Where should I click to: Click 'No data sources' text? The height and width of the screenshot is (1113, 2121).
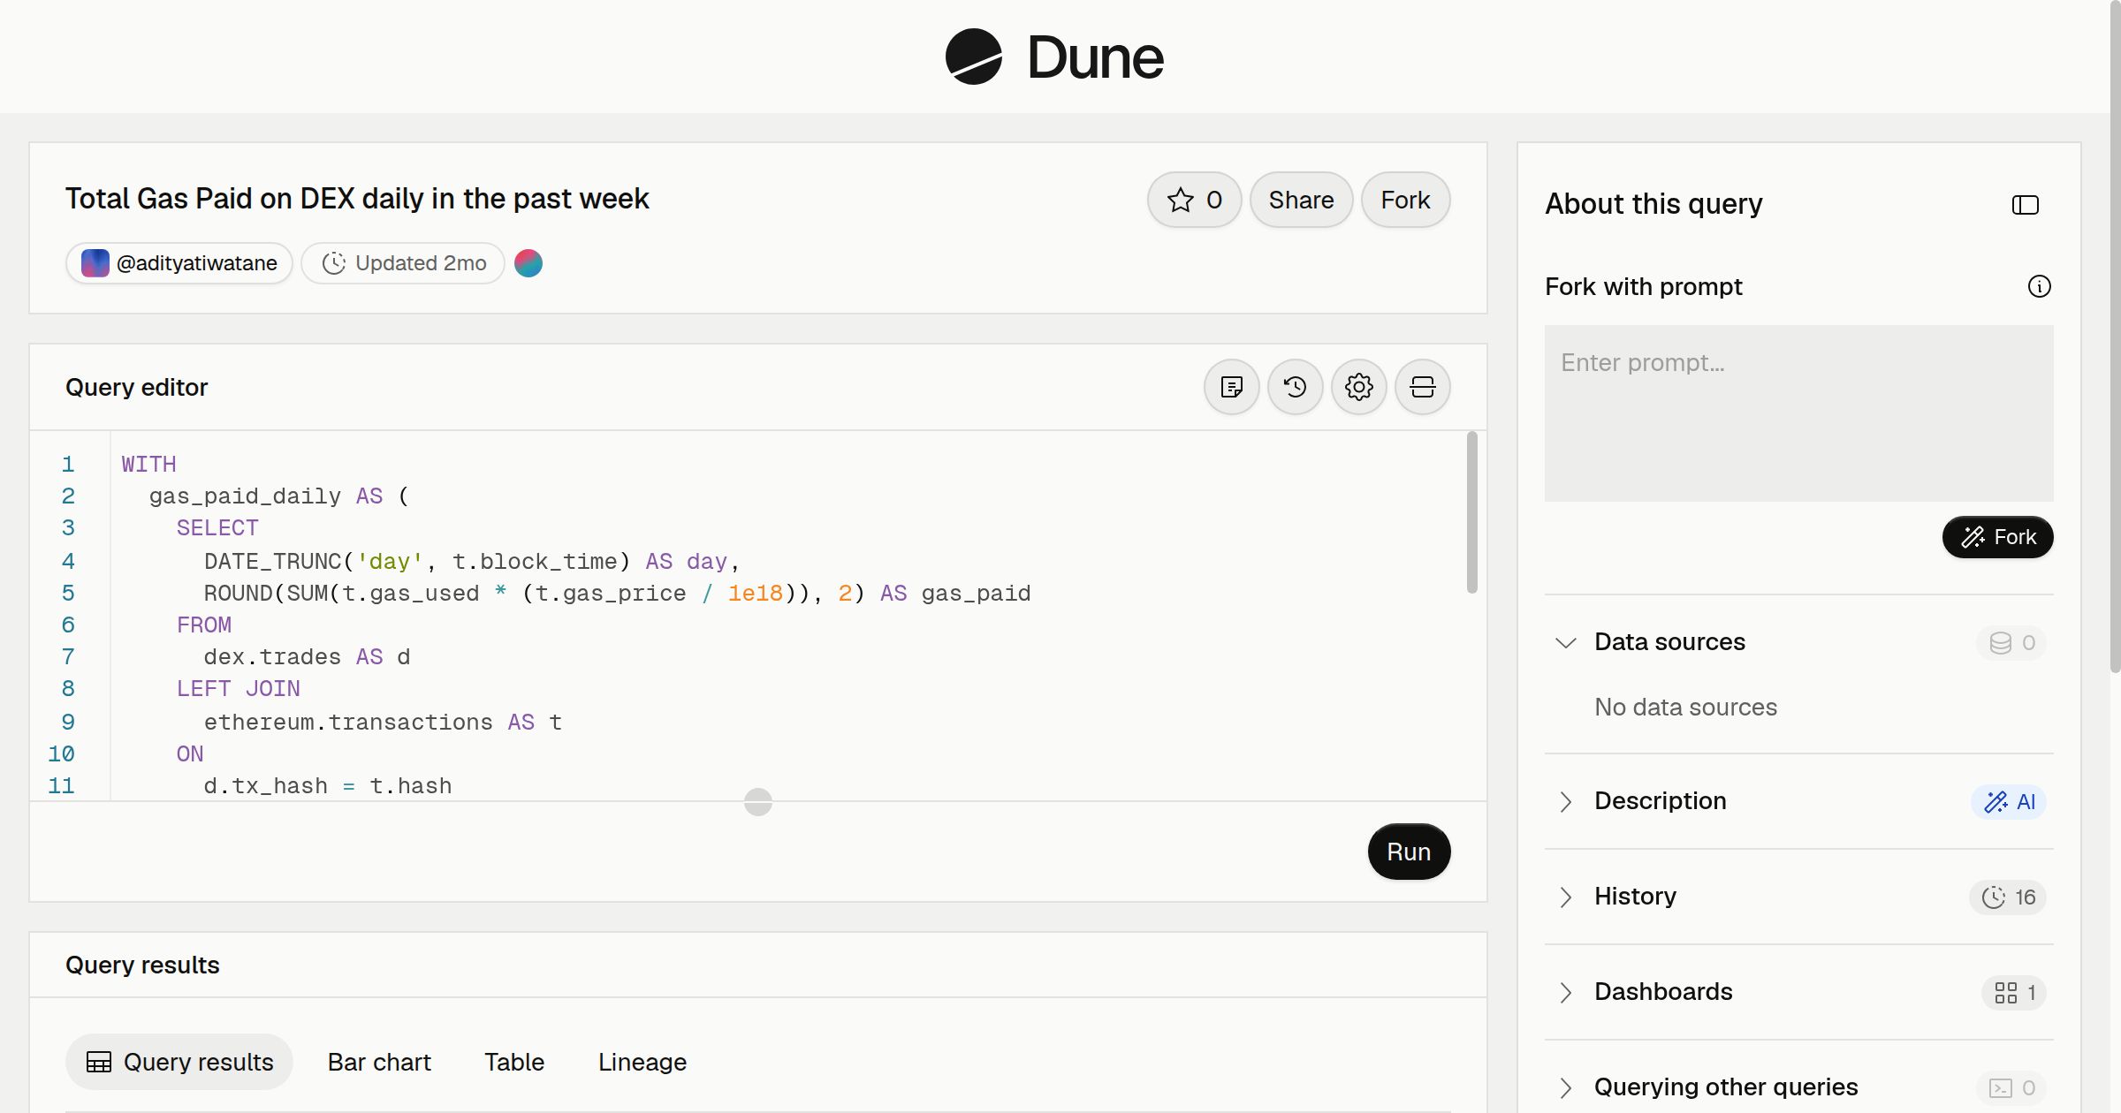pyautogui.click(x=1685, y=708)
